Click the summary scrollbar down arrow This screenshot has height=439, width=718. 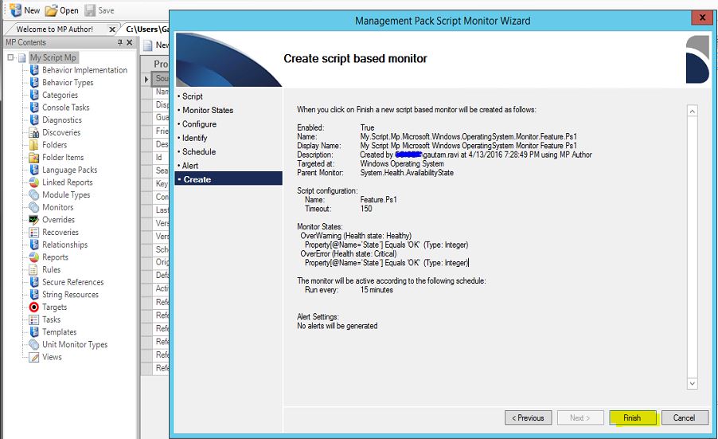(x=693, y=383)
